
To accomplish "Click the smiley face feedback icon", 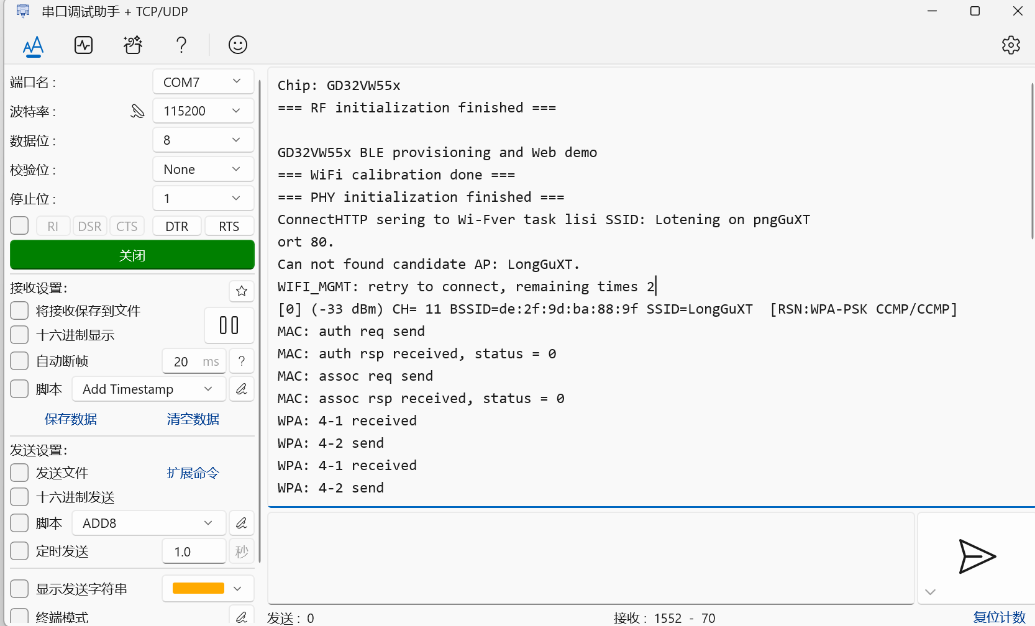I will pos(238,45).
